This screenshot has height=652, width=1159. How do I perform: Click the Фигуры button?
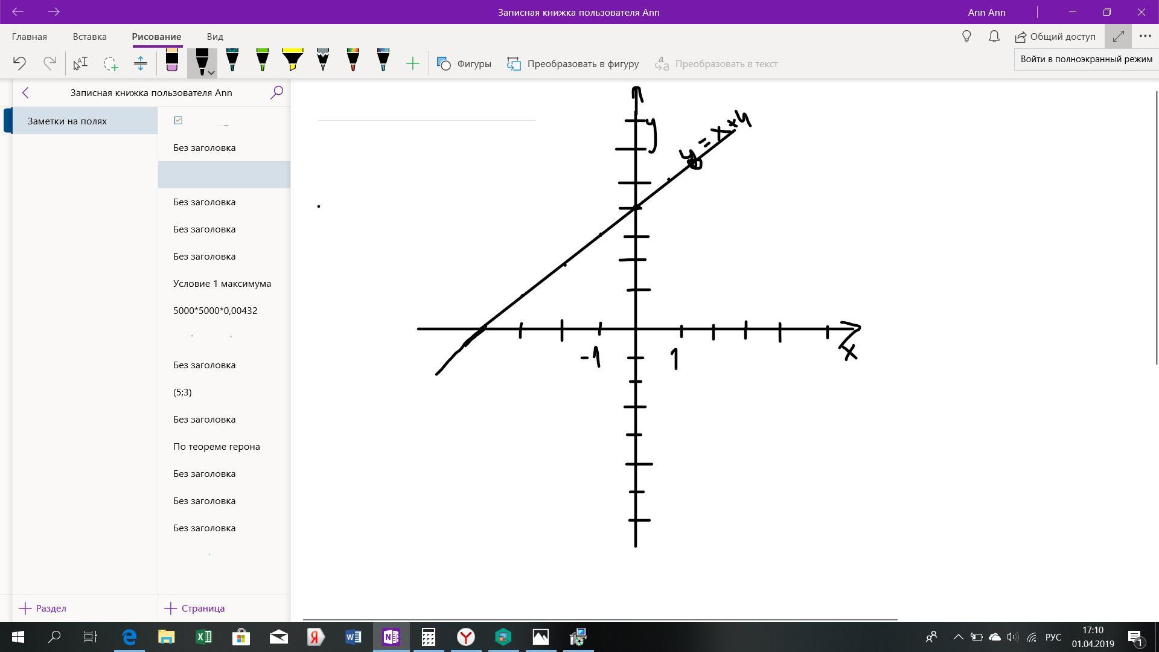(464, 63)
